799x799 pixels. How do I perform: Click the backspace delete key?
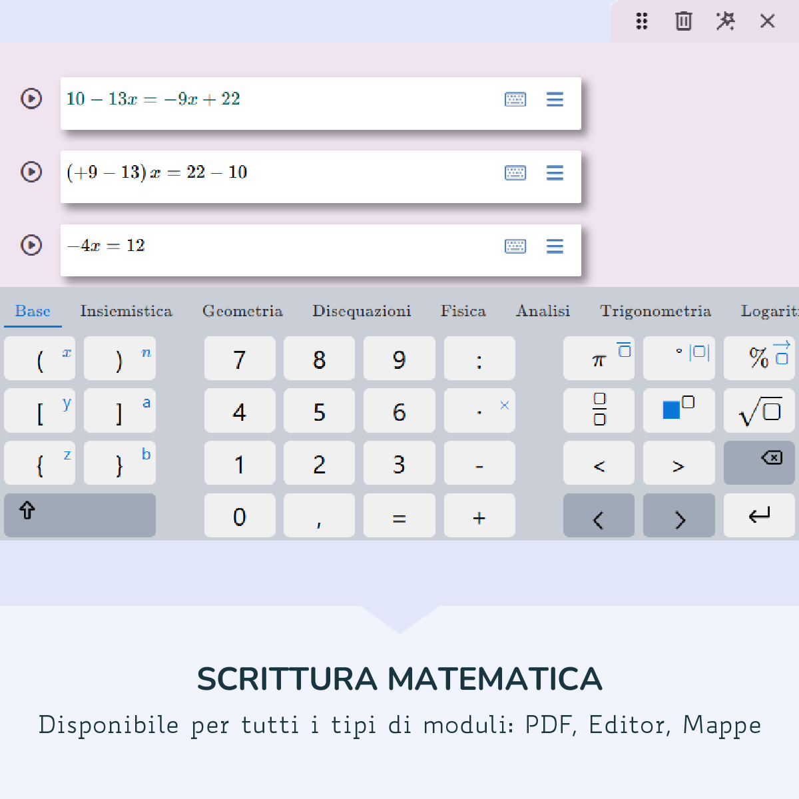(759, 463)
